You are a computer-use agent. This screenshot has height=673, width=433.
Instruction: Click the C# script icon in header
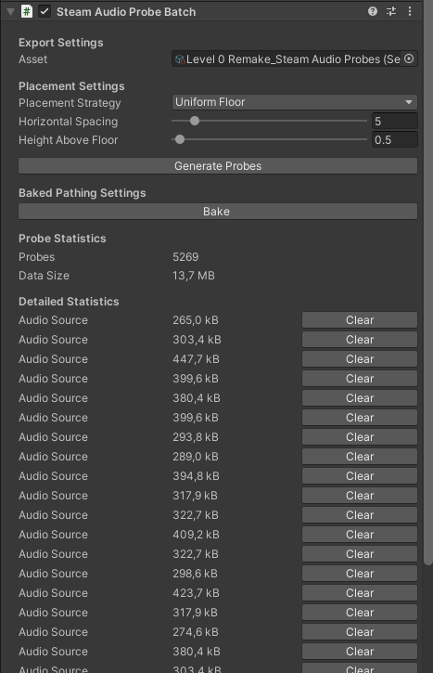27,11
